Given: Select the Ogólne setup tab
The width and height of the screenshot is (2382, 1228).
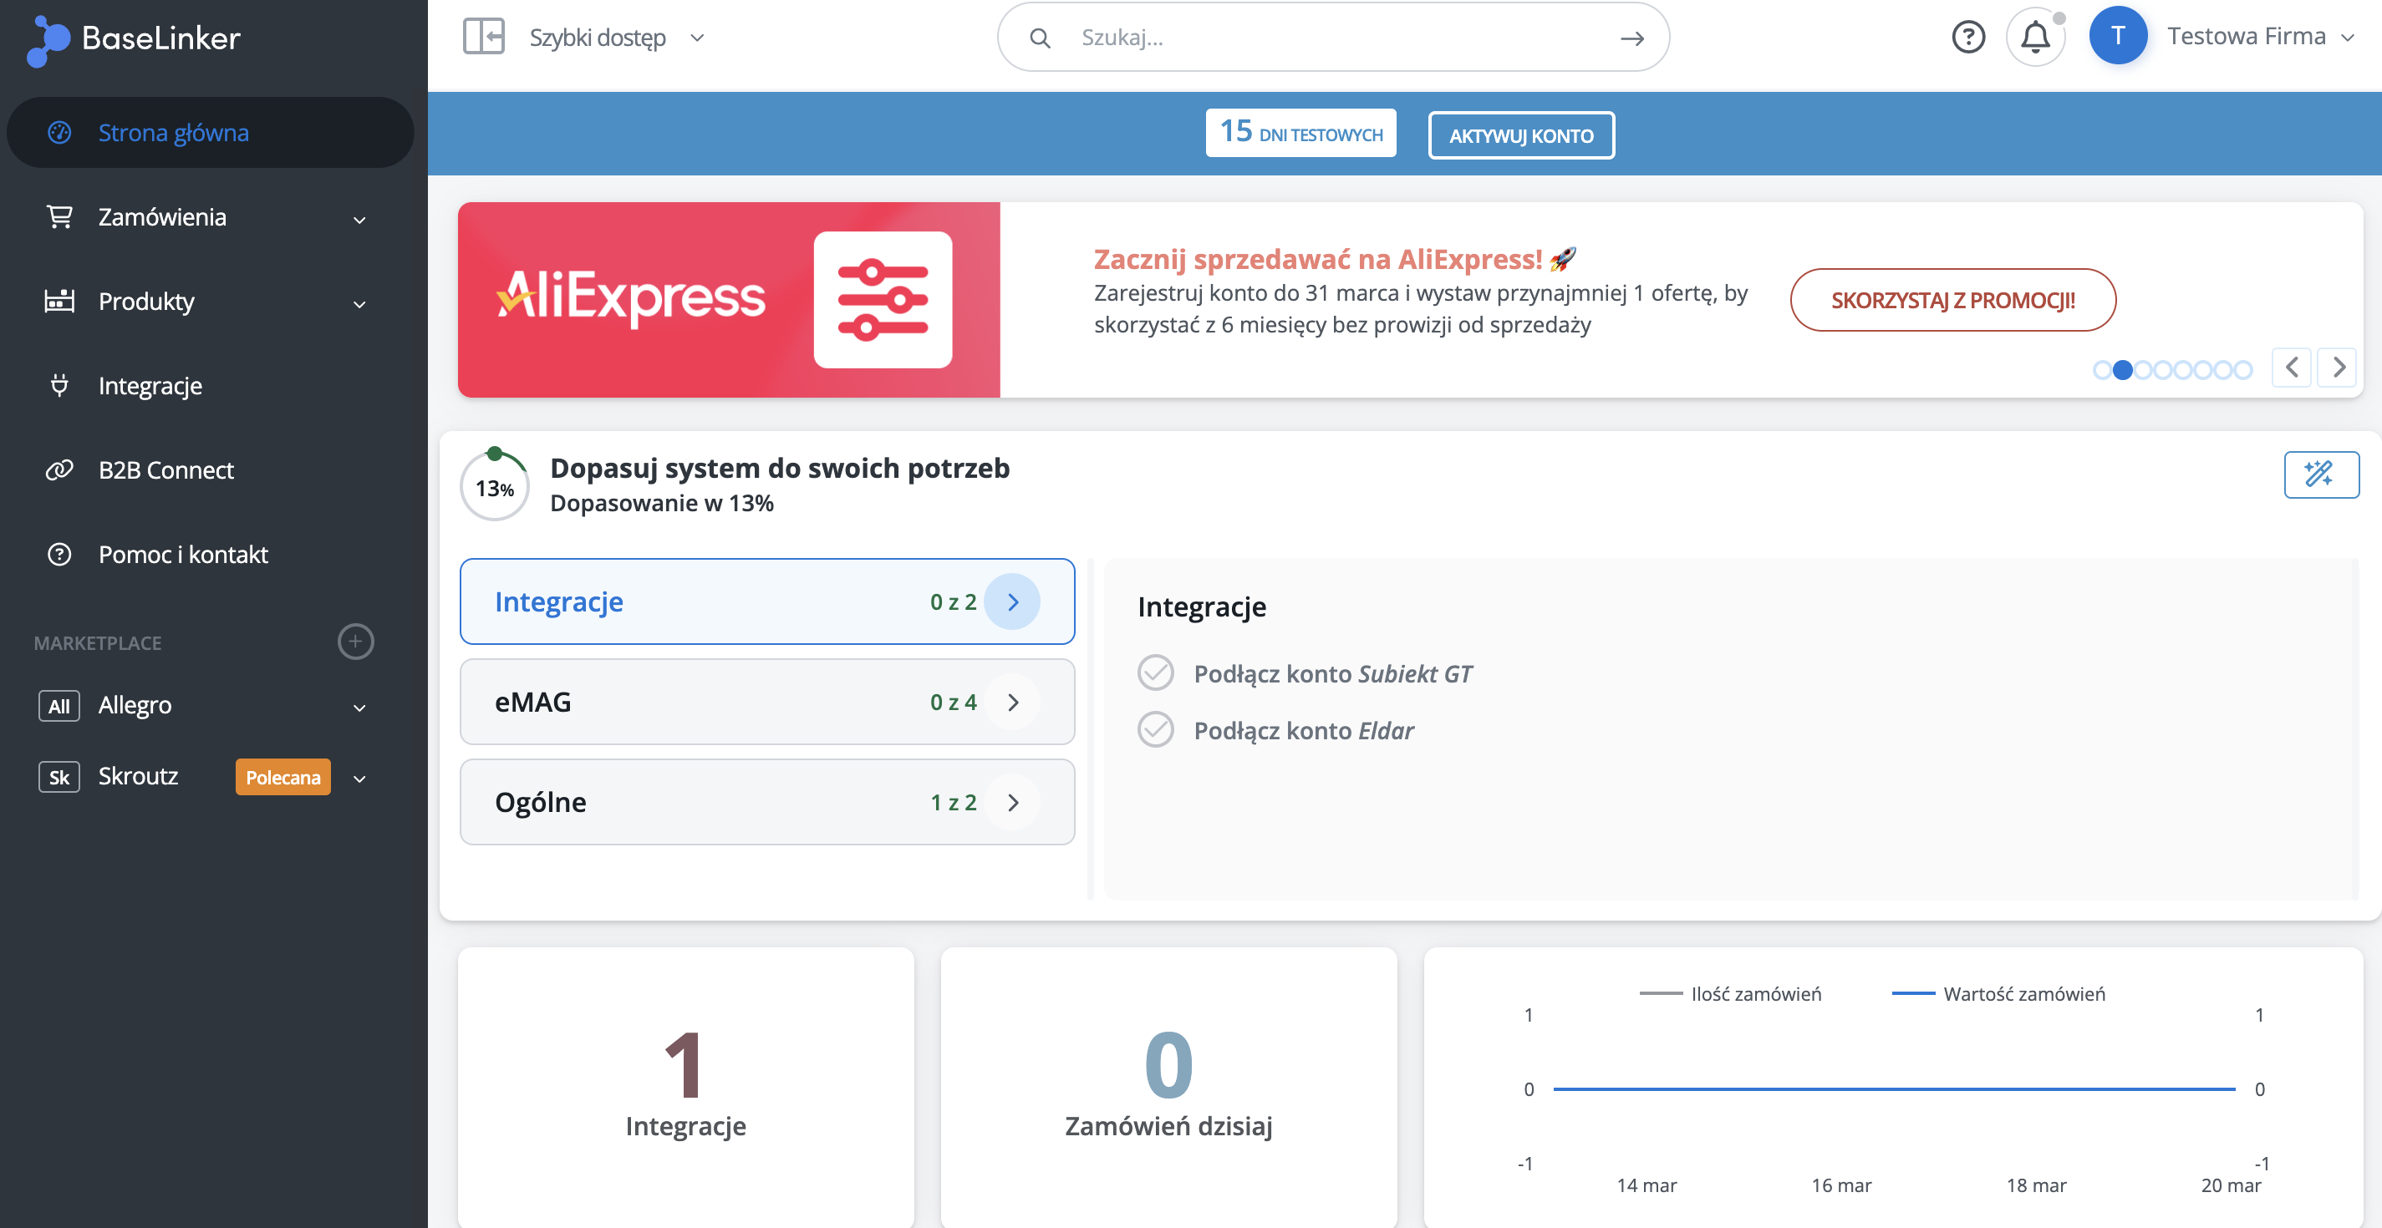Looking at the screenshot, I should [x=766, y=802].
